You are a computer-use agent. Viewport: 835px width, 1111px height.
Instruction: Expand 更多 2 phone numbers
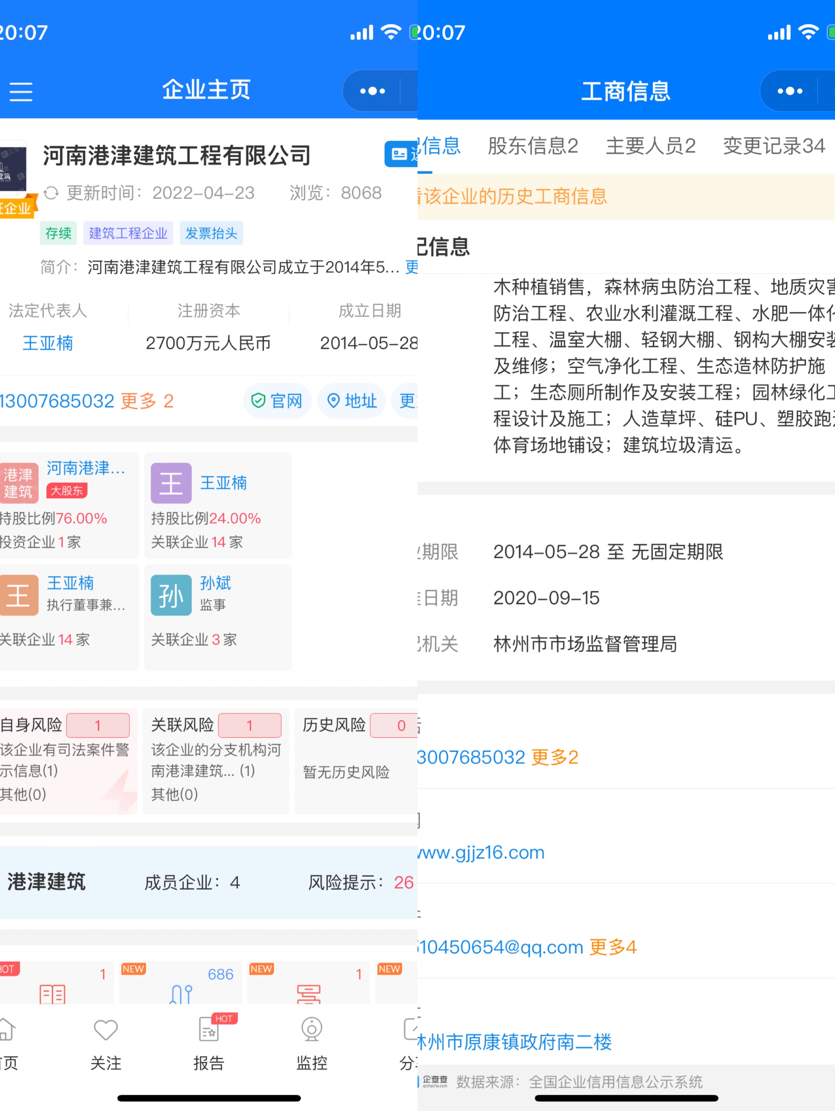pyautogui.click(x=147, y=401)
